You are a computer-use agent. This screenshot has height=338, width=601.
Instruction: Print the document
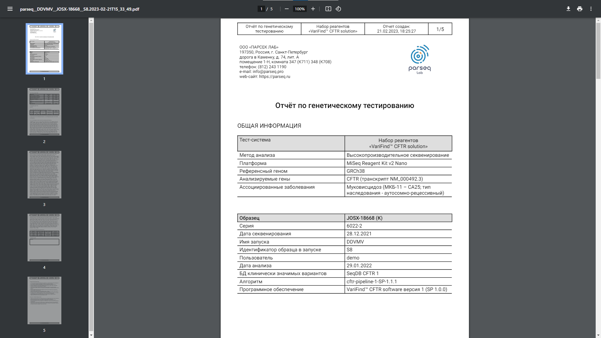580,9
